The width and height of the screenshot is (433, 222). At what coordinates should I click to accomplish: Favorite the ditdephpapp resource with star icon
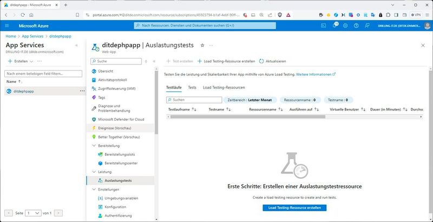tap(202, 45)
